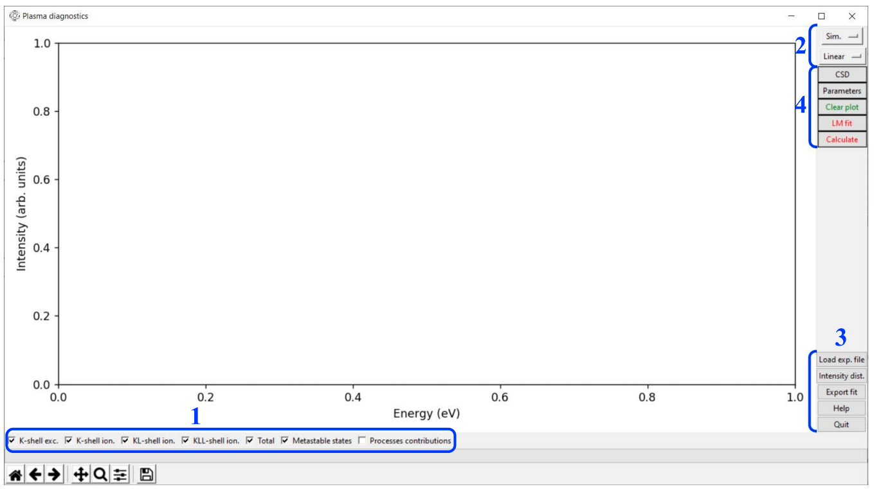Save the figure with floppy disk icon
This screenshot has height=489, width=874.
pos(146,475)
